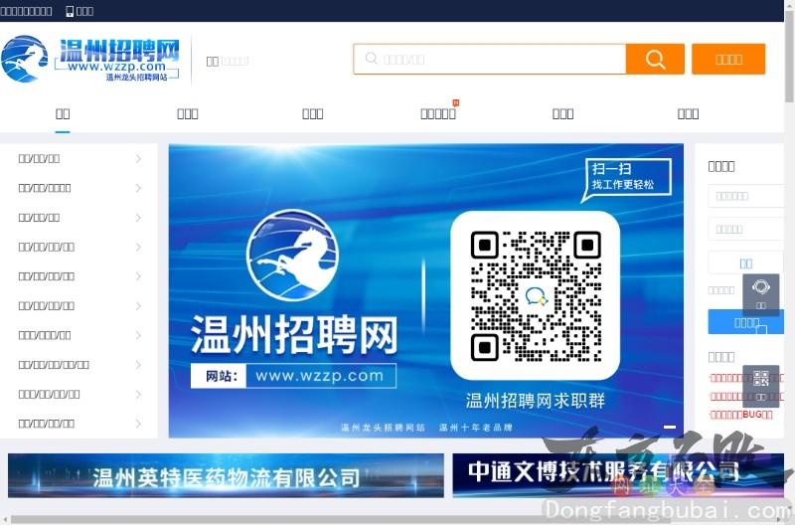This screenshot has height=525, width=795.
Task: Click the white outlined login button with blue text
Action: (x=746, y=262)
